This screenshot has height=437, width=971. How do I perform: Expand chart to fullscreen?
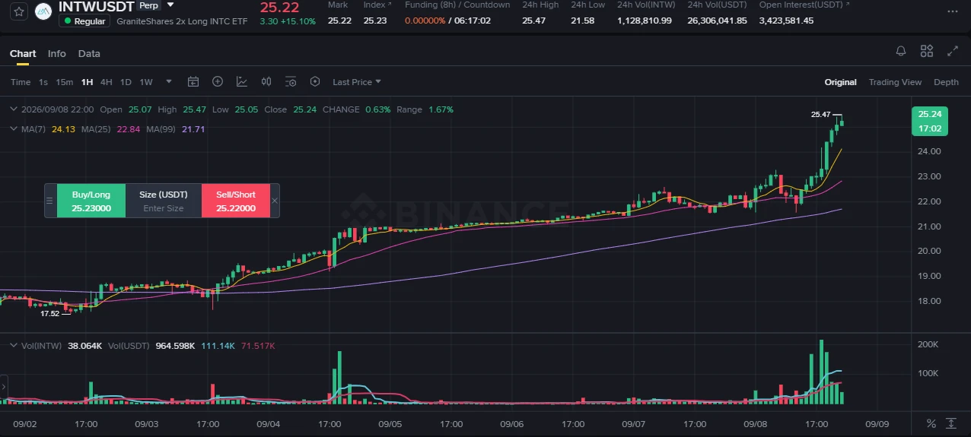tap(953, 51)
